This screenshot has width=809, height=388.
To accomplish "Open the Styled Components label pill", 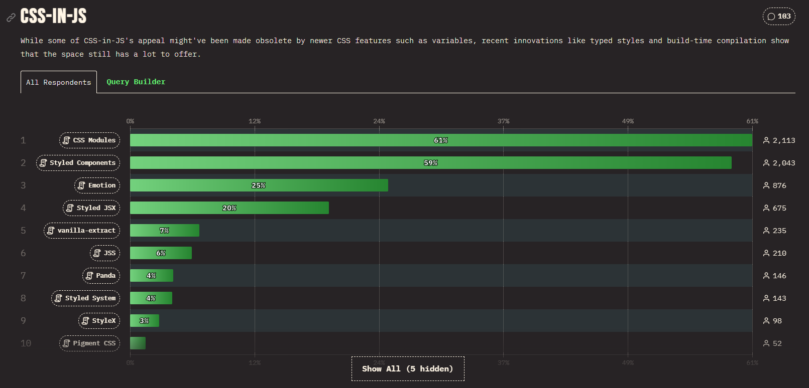I will click(x=78, y=163).
